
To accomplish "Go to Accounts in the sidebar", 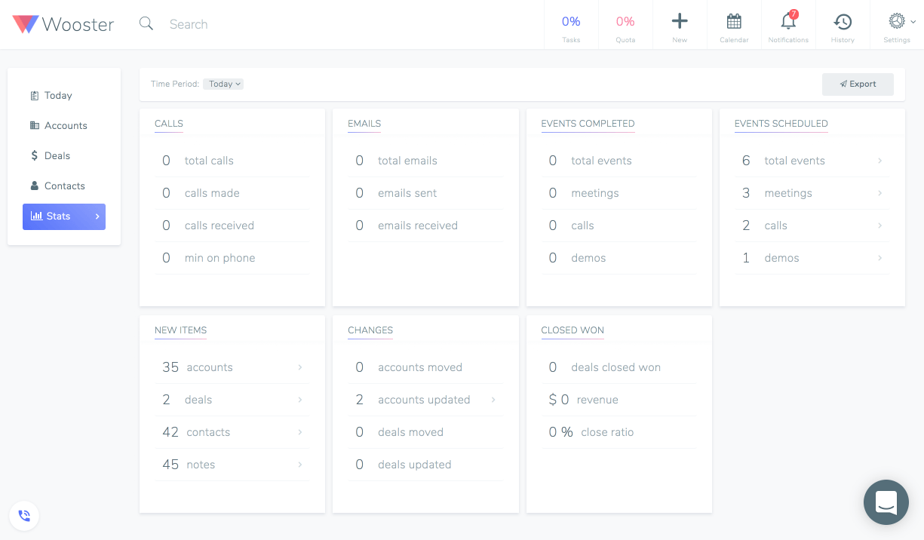I will pos(64,126).
